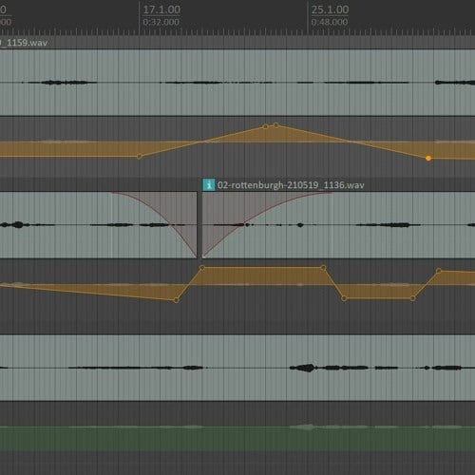Select the 02-rottenburgh-210519_1136.wav clip header
The height and width of the screenshot is (475, 475).
(338, 185)
